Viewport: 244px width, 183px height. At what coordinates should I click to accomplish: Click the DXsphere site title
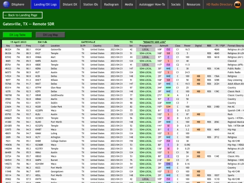click(x=18, y=5)
